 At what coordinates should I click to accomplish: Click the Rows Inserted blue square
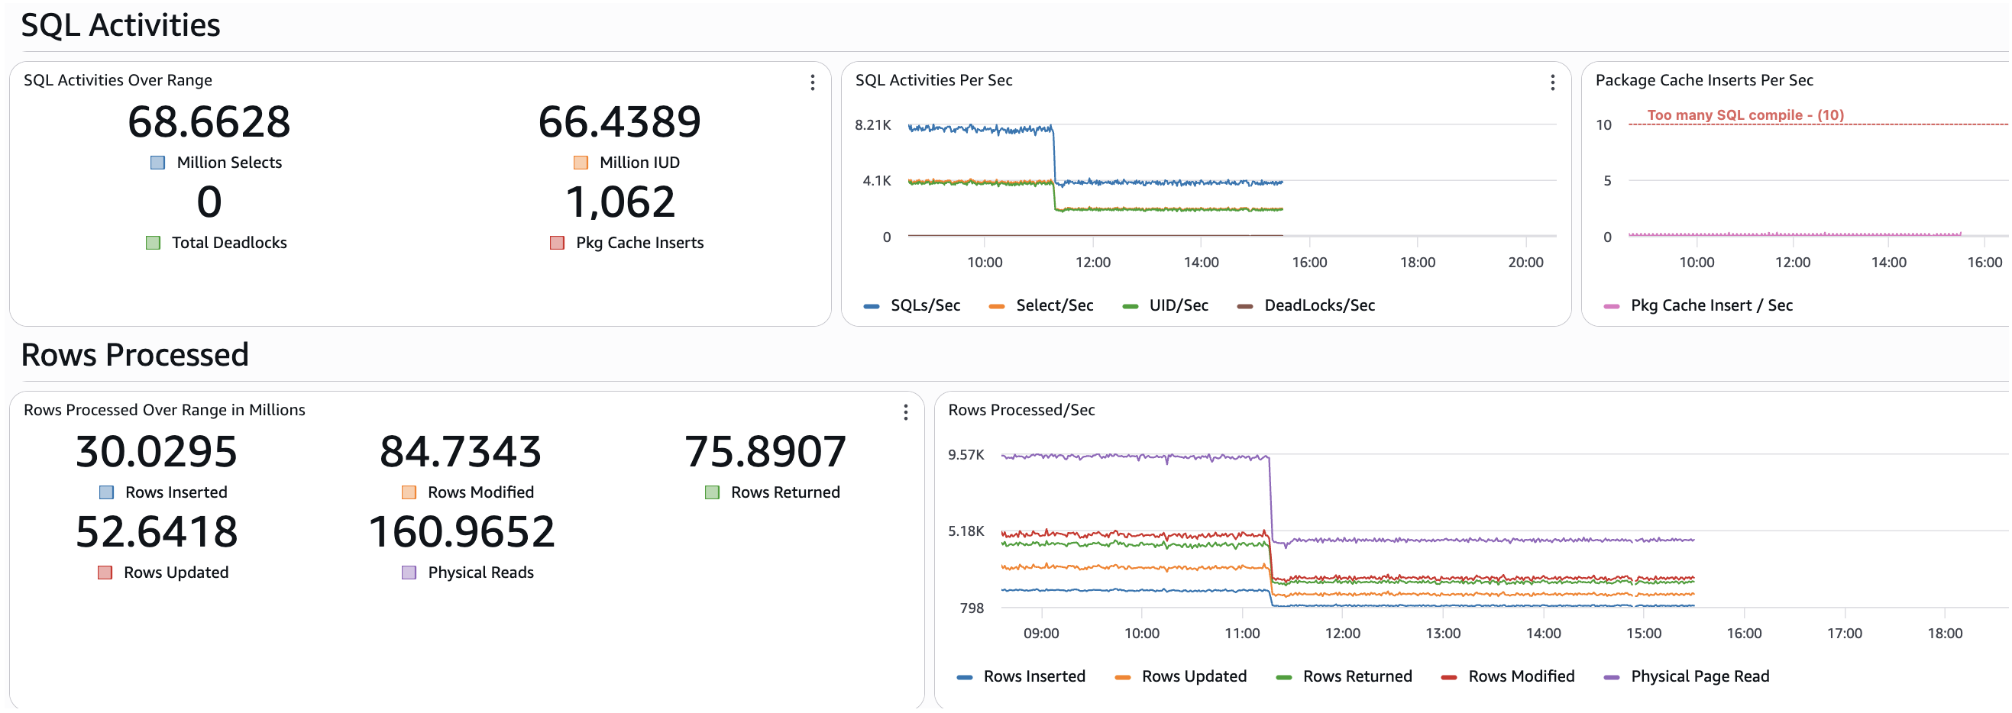pos(106,493)
